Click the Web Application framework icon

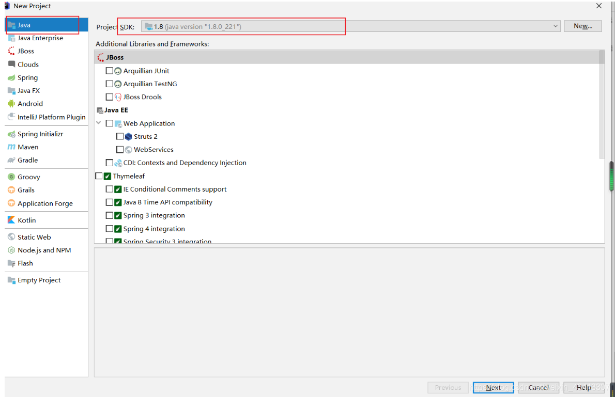coord(118,123)
